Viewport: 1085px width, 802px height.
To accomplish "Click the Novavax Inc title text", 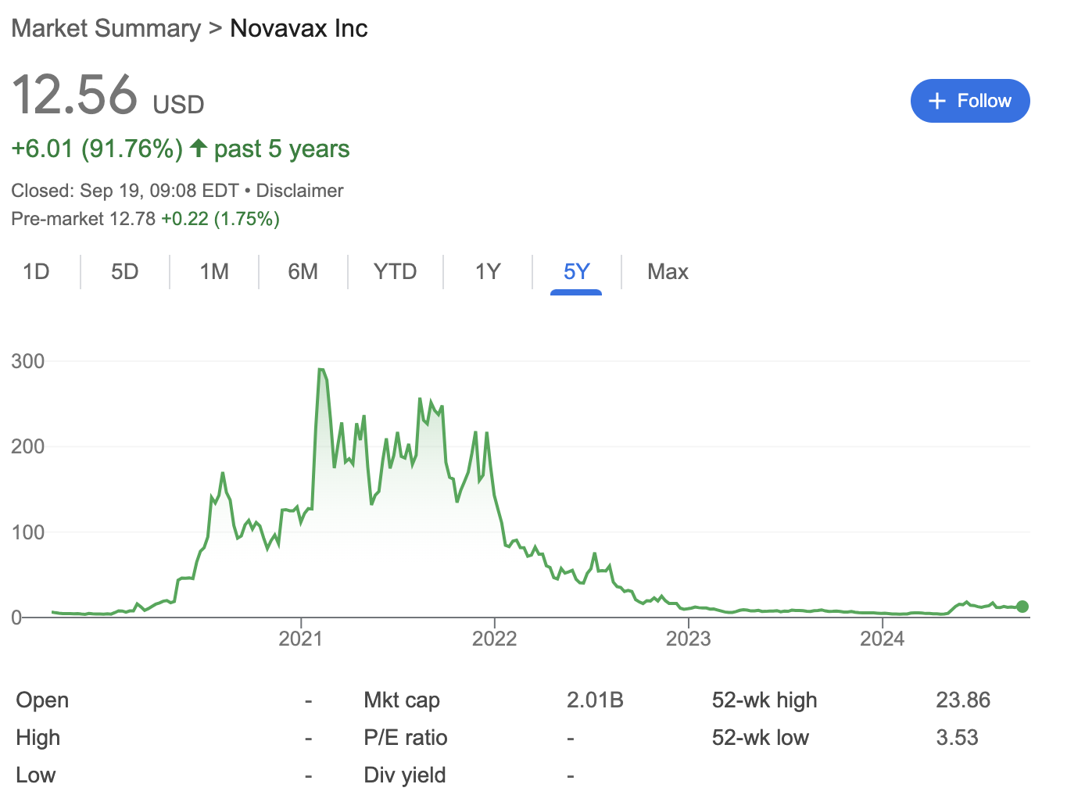I will (x=299, y=28).
